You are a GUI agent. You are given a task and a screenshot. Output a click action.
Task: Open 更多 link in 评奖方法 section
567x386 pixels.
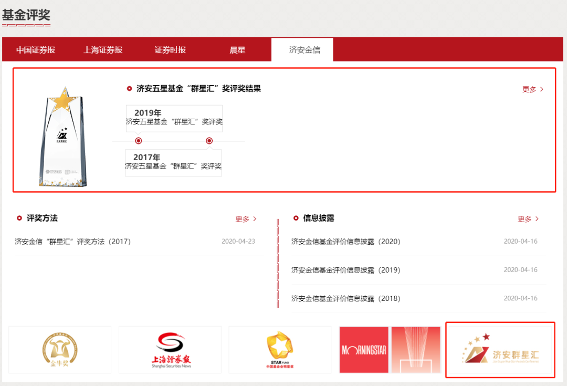[246, 219]
